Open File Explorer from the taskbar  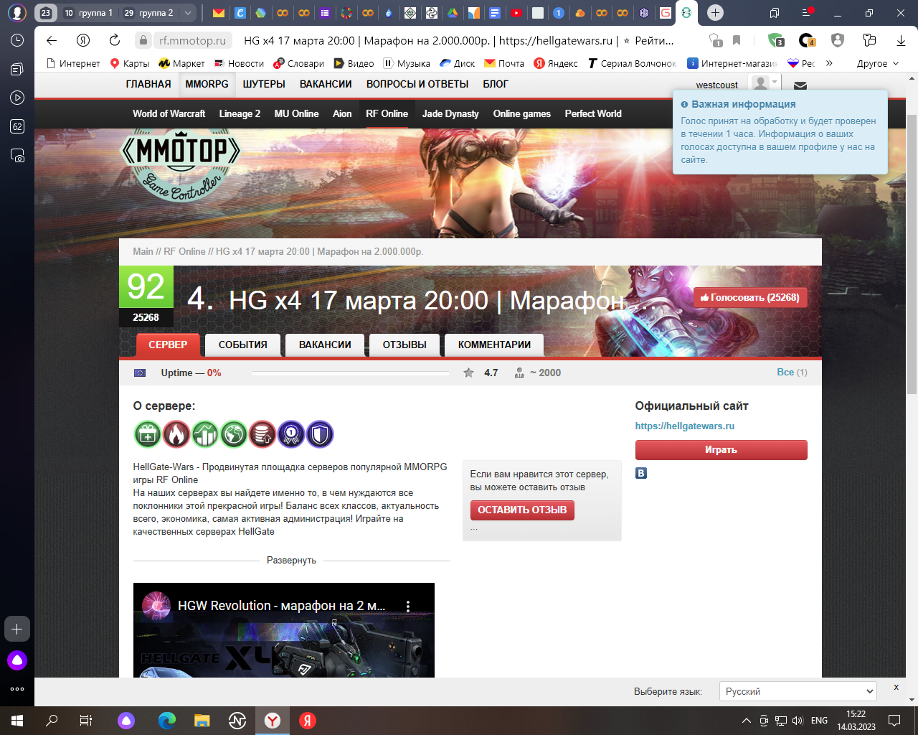coord(202,721)
